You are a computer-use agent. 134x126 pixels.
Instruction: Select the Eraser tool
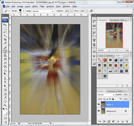5,63
